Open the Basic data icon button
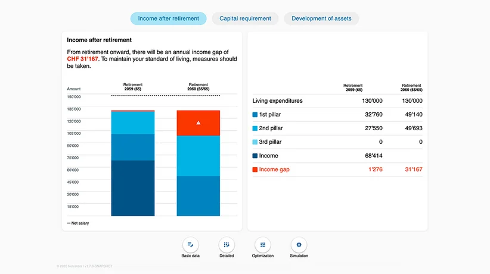This screenshot has width=490, height=274. click(190, 245)
